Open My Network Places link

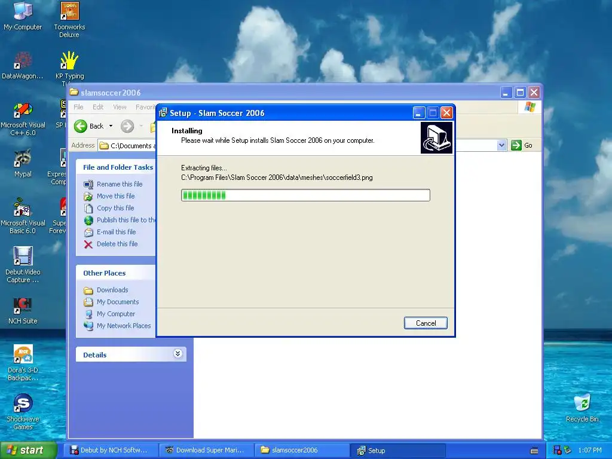[124, 326]
